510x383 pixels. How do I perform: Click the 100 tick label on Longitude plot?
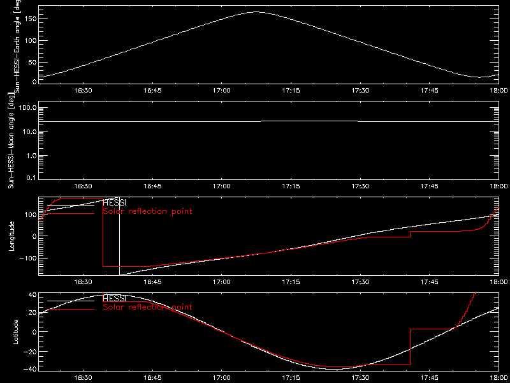tap(29, 214)
